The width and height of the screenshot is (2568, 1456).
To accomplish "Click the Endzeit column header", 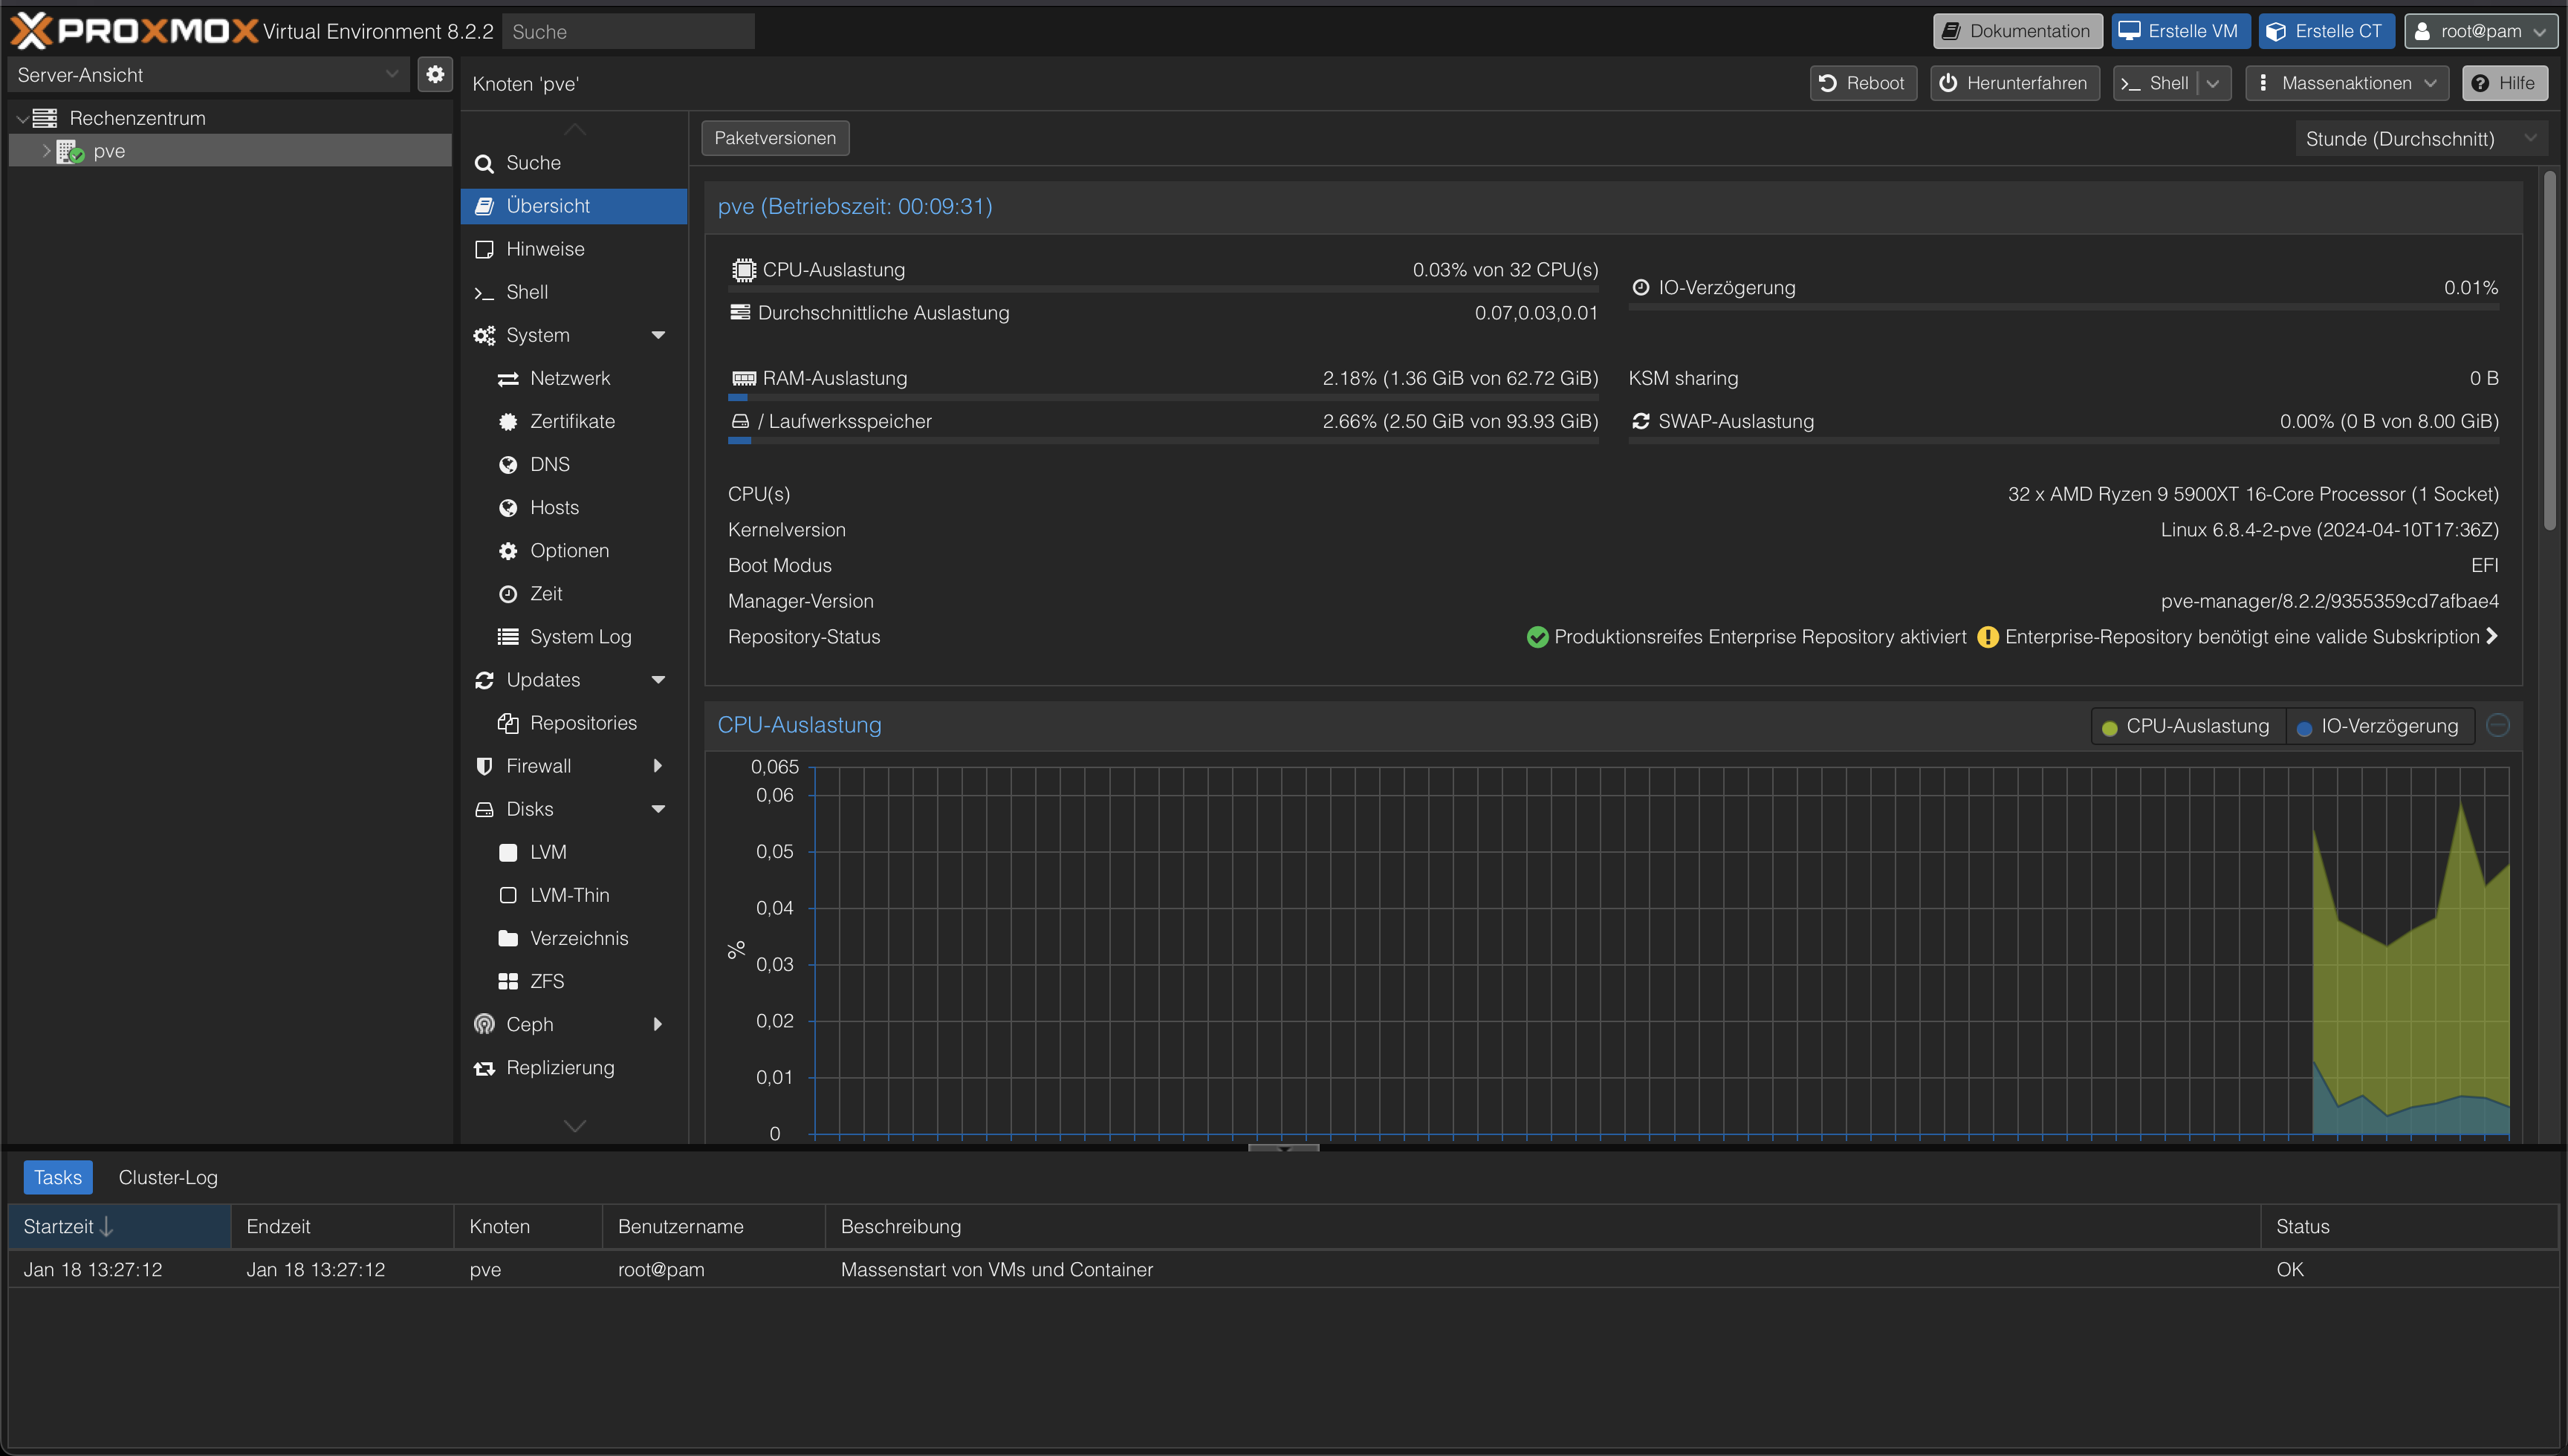I will click(342, 1226).
